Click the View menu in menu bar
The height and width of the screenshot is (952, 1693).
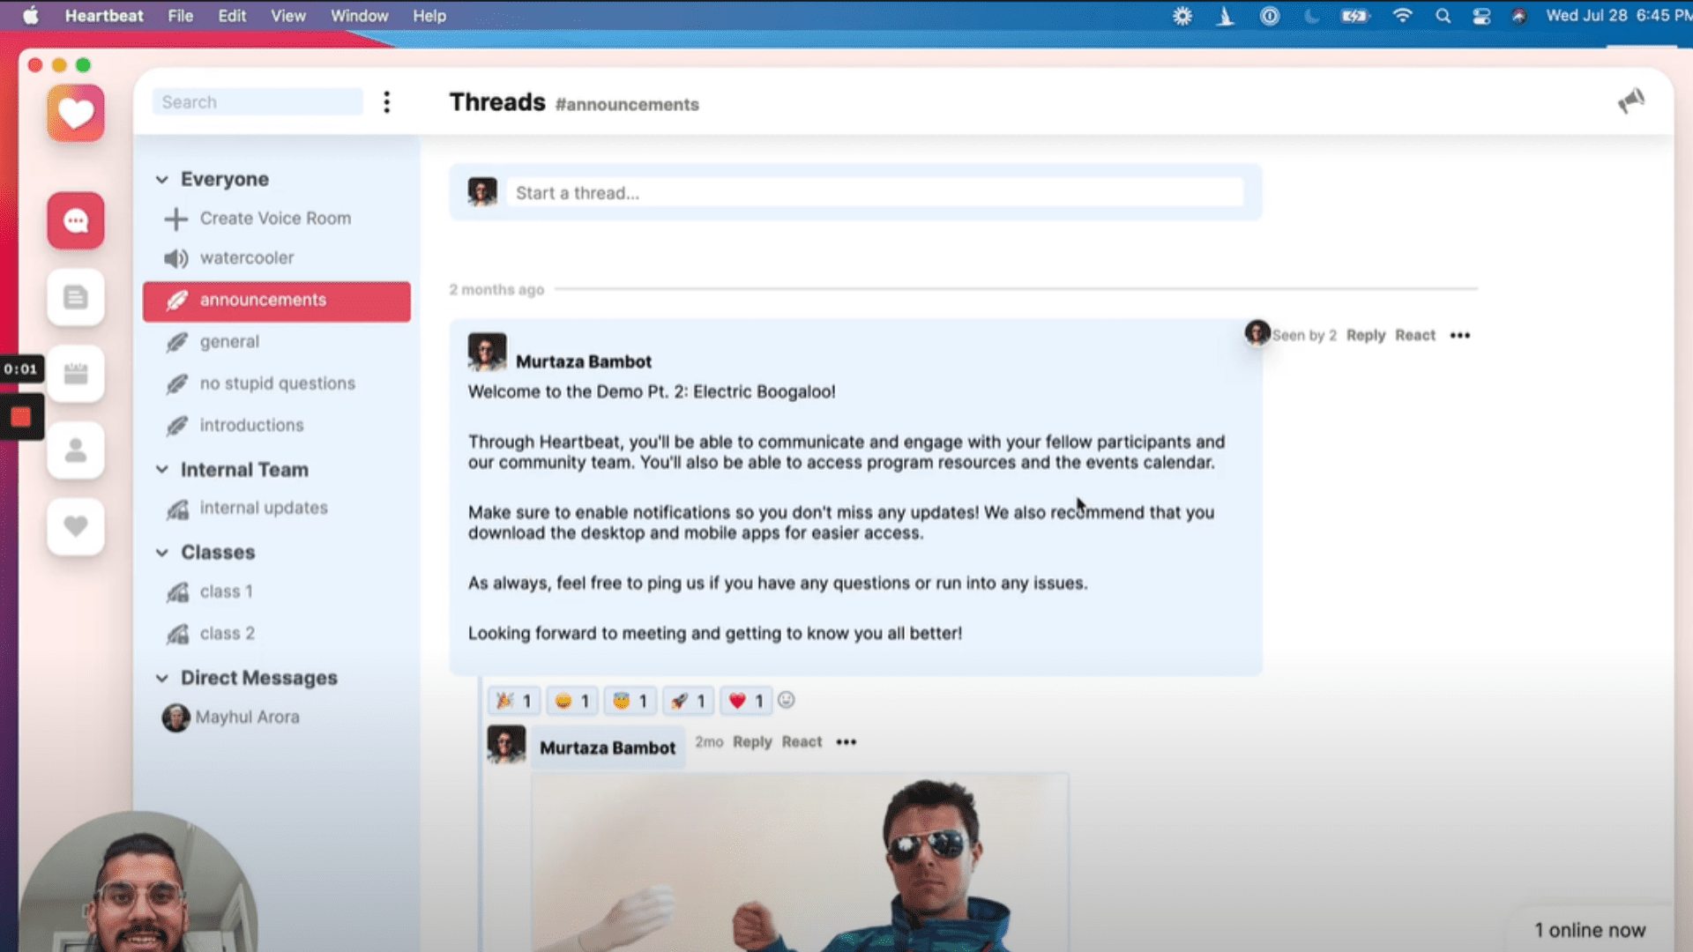[287, 15]
